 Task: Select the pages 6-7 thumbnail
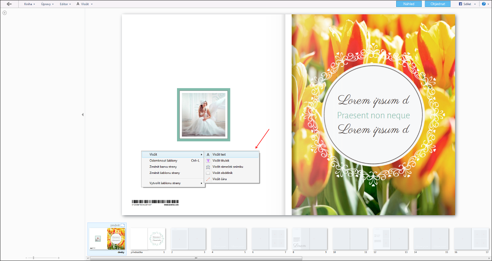(x=269, y=239)
